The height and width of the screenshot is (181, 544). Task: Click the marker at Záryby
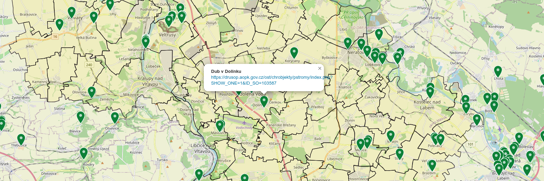[466, 108]
